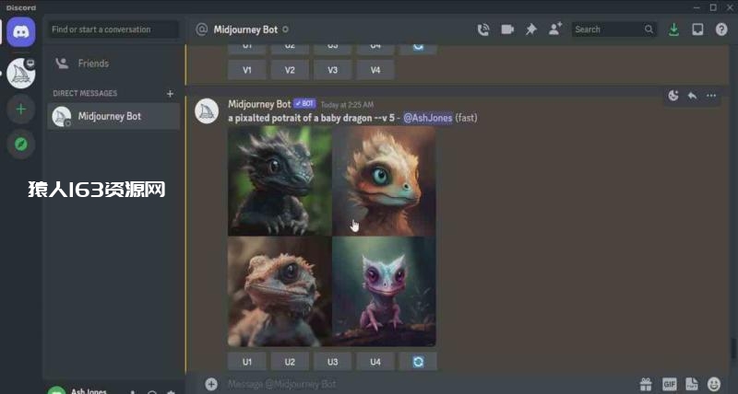Click the Midjourney Bot title in header
This screenshot has height=394, width=738.
point(245,29)
